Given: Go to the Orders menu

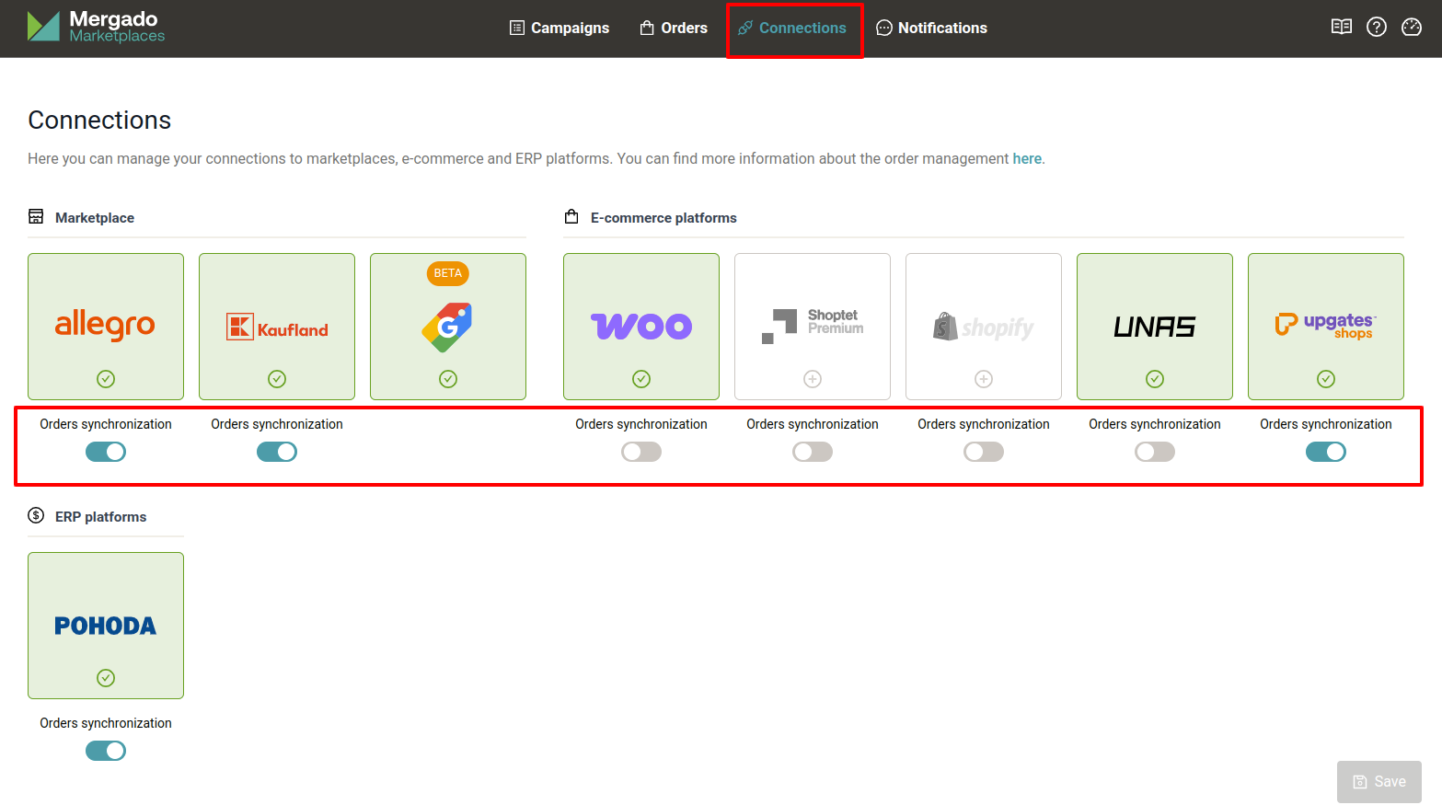Looking at the screenshot, I should (x=674, y=28).
